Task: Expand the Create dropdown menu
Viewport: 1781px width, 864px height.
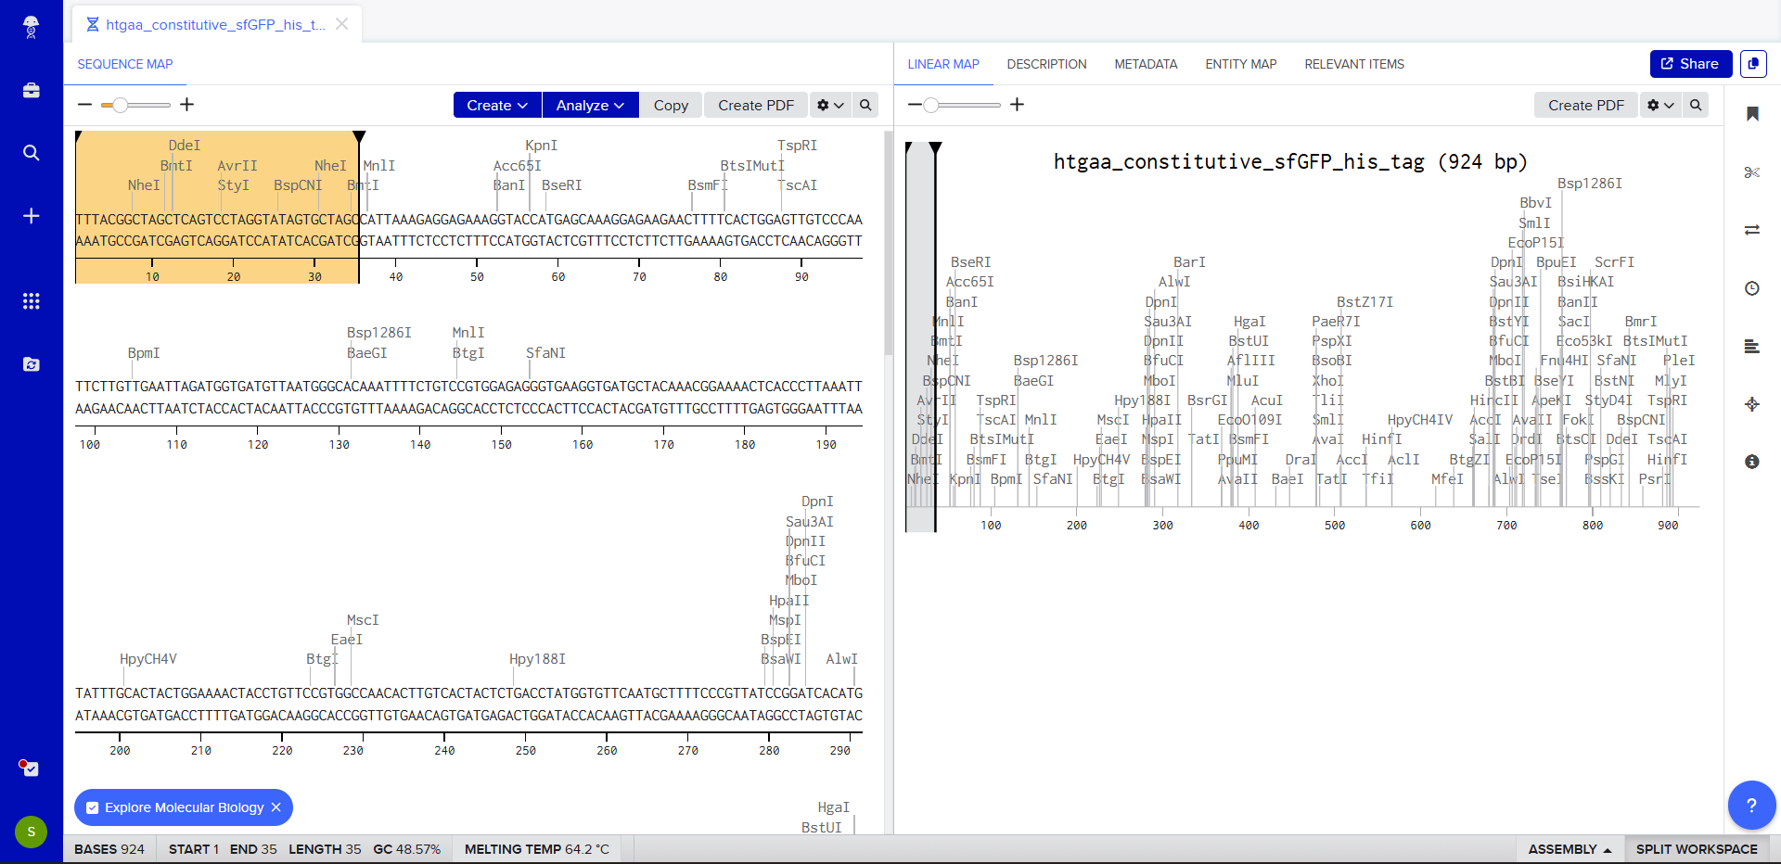Action: tap(496, 105)
